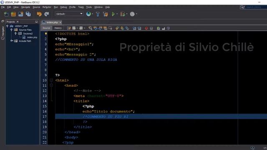Toggle the Highlight Search editor icon
This screenshot has height=150, width=267.
point(106,28)
